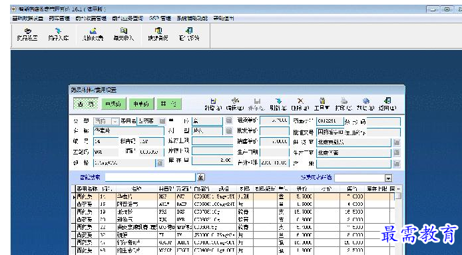Screen dimensions: 462x255
Task: Click the 编号 input field
Action: pos(105,142)
